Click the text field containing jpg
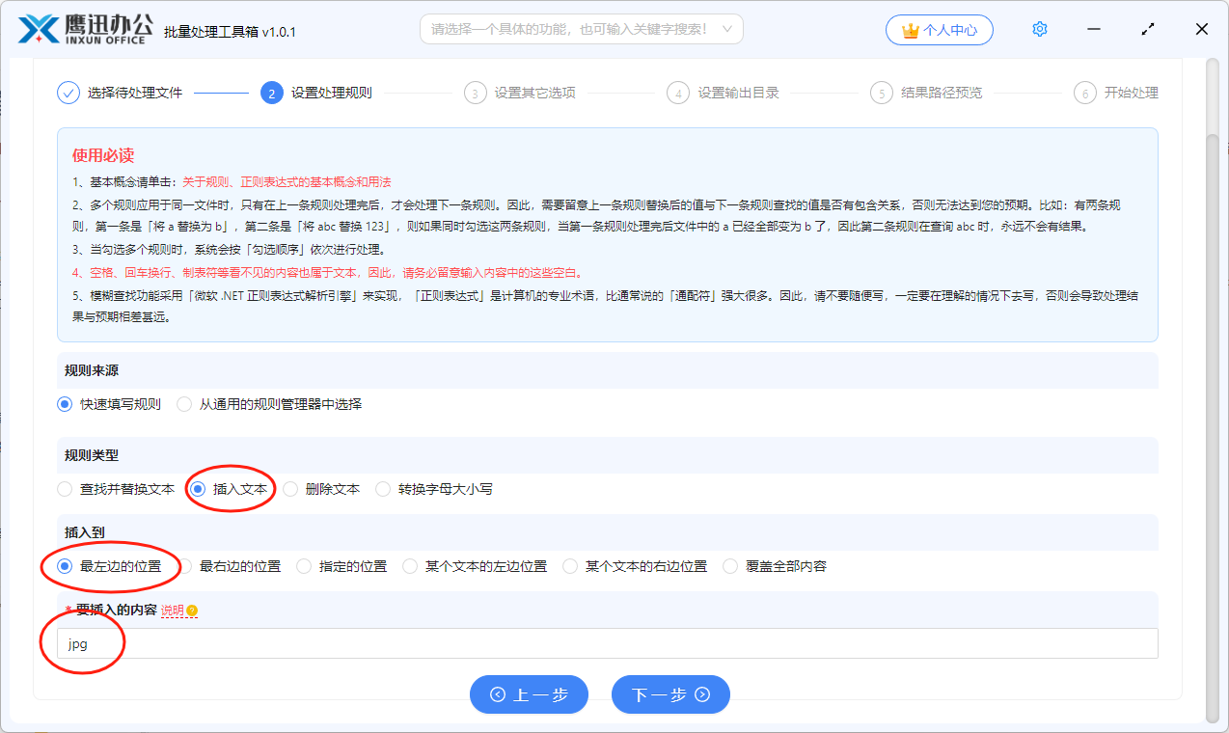This screenshot has width=1229, height=733. 608,643
